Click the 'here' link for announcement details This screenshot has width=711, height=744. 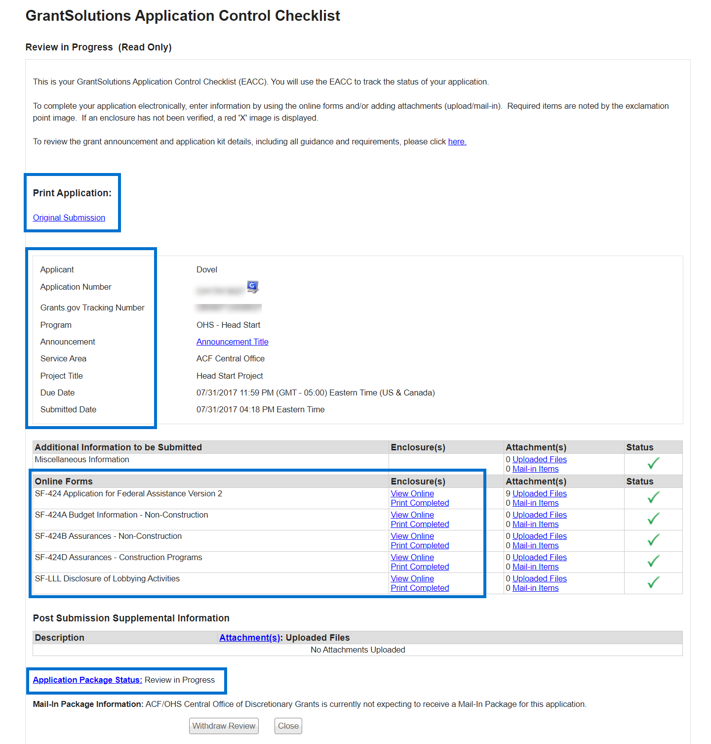(x=457, y=142)
